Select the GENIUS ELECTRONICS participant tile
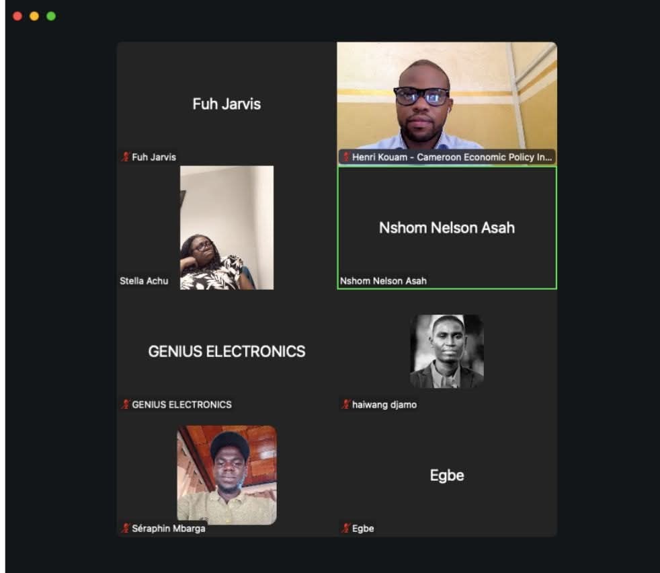The width and height of the screenshot is (660, 573). pos(227,351)
